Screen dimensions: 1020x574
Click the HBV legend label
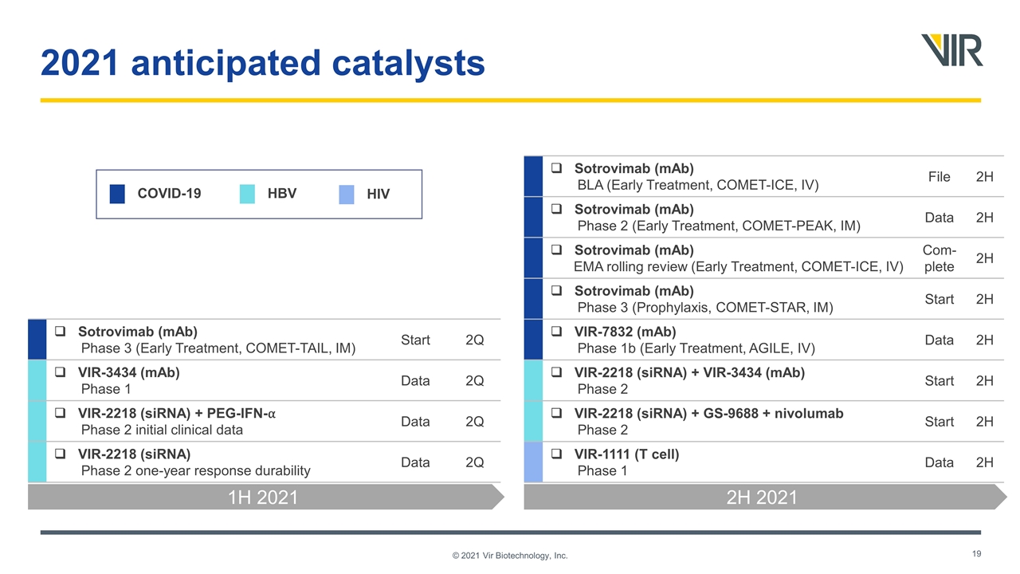[x=282, y=194]
